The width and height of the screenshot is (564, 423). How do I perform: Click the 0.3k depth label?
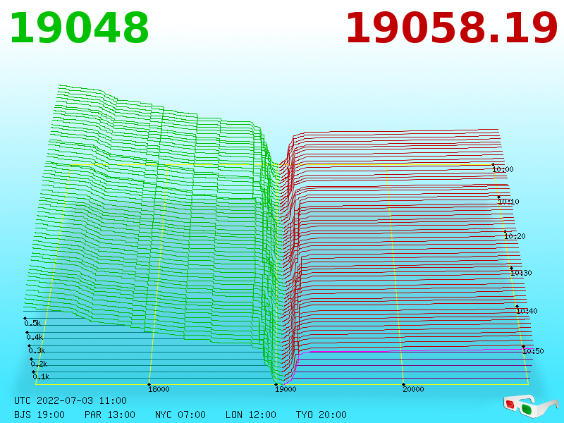pos(37,350)
